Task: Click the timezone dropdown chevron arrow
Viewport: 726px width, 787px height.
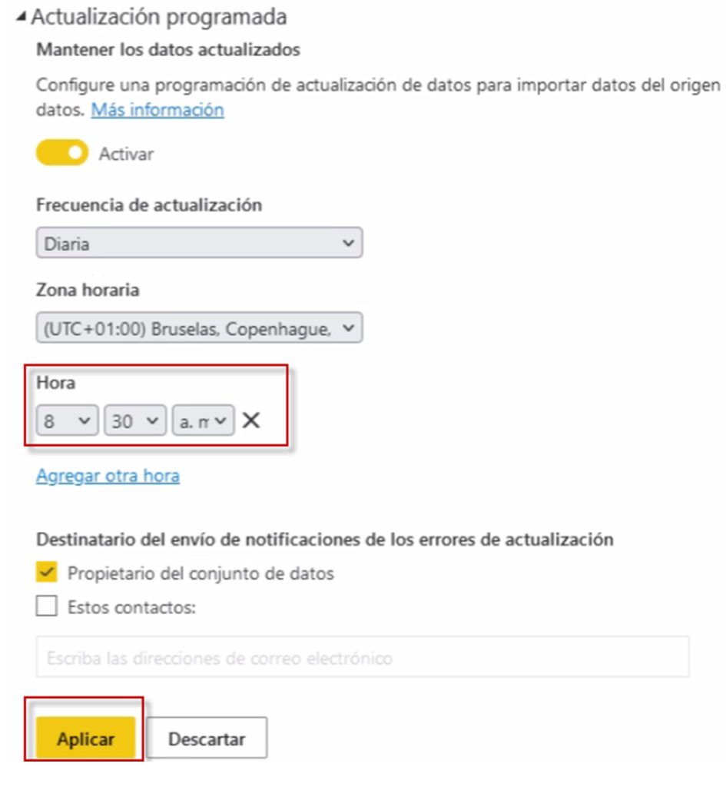Action: point(346,328)
